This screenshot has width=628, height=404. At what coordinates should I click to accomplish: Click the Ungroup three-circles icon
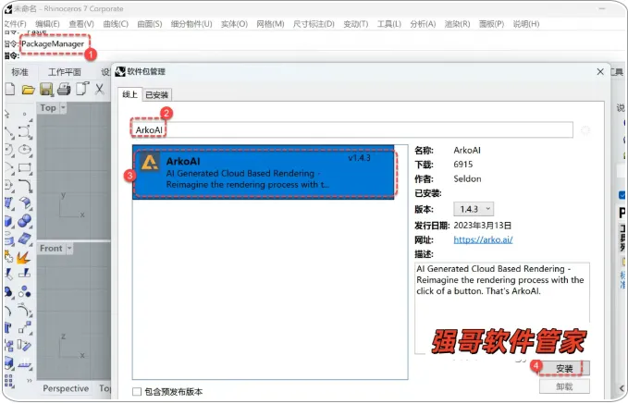coord(24,291)
